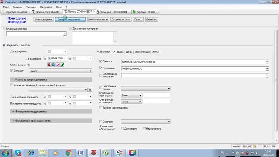279x157 pixels.
Task: Open the Приход в lookup button
Action: coord(267,62)
